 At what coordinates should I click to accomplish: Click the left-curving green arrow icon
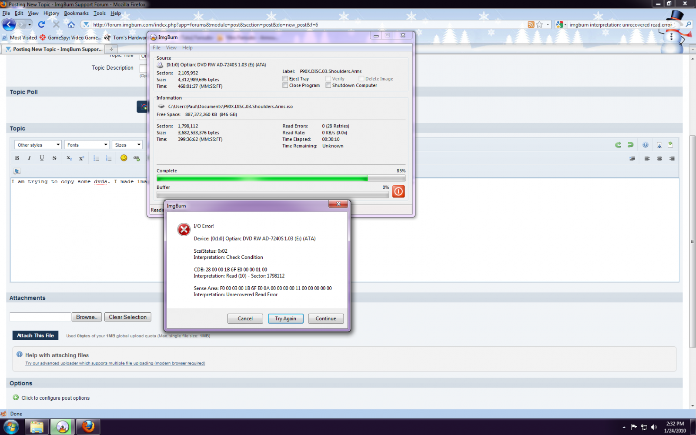coord(618,145)
